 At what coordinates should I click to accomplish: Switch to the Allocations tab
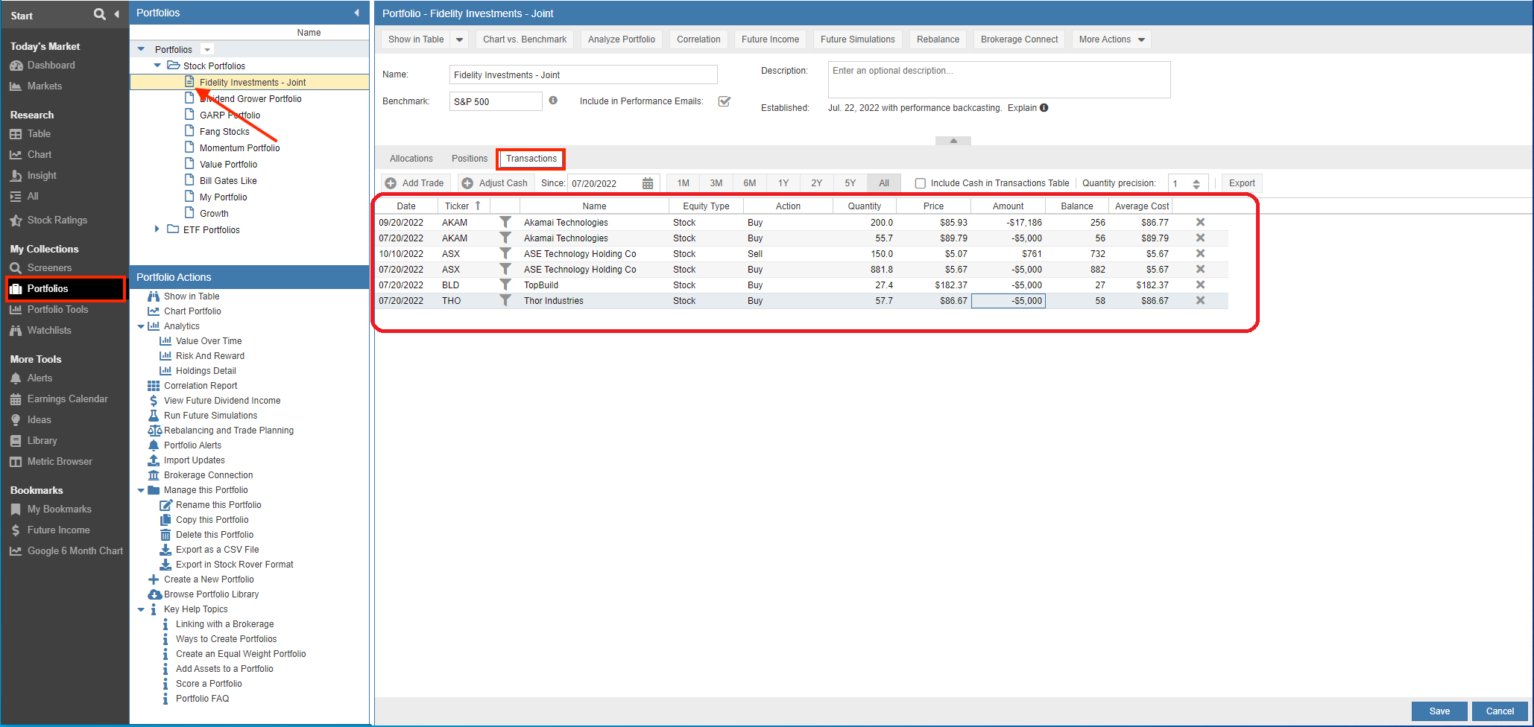pos(411,159)
